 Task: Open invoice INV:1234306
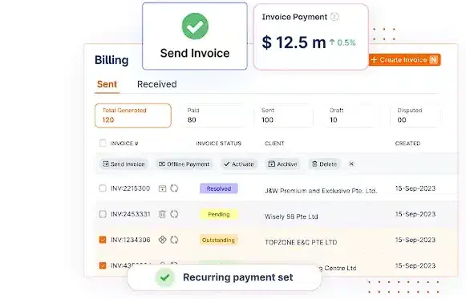[x=130, y=240]
